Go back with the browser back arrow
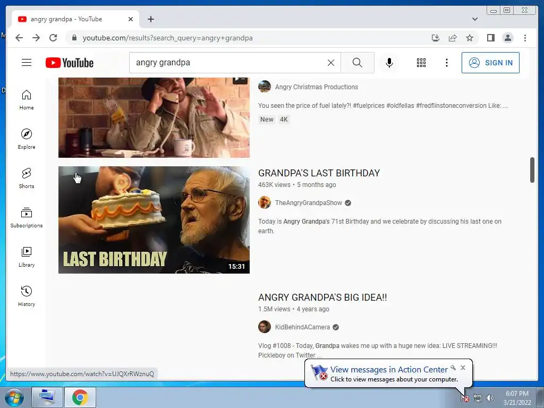 pos(19,38)
